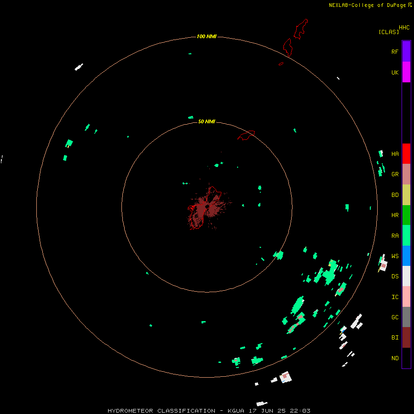Click the 17 JUN 25 date text
The image size is (414, 414).
coord(267,411)
